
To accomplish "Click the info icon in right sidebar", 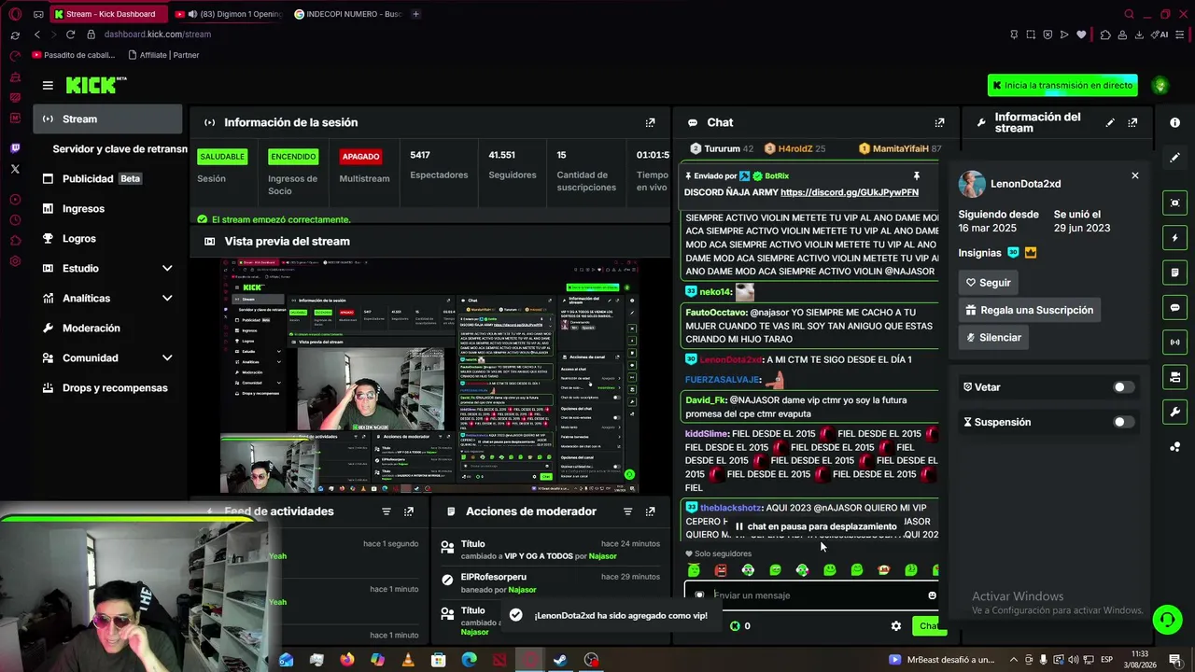I will click(1174, 122).
